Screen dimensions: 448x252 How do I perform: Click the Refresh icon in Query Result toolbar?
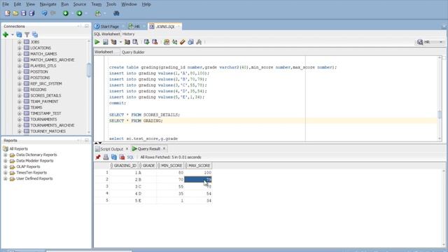pos(114,157)
